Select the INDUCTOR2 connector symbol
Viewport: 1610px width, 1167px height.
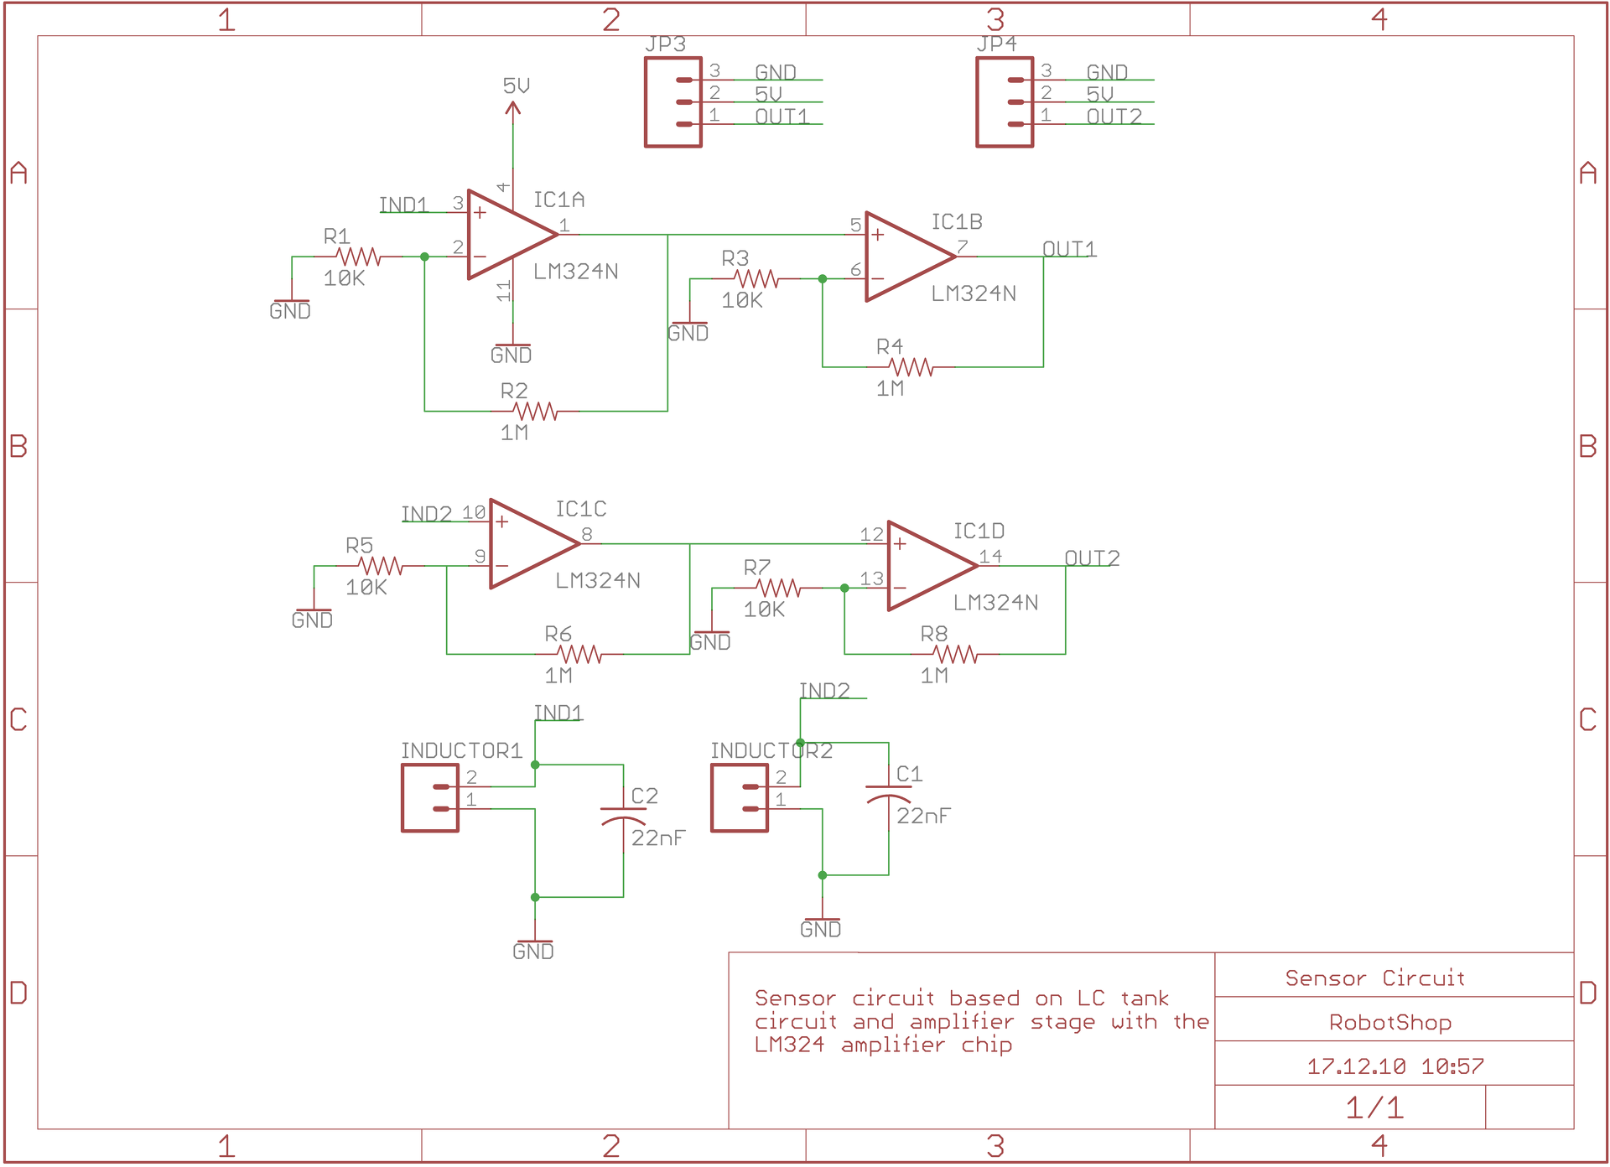click(739, 798)
